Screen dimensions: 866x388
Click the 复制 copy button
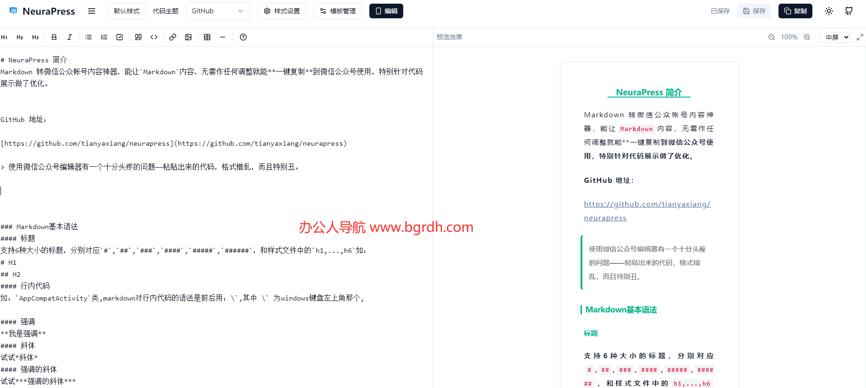[795, 11]
